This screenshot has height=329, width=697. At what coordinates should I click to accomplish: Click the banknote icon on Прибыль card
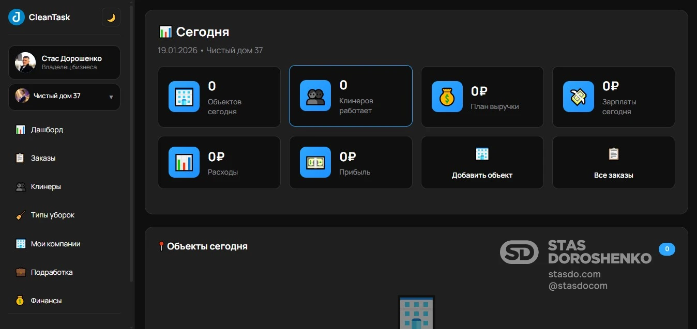tap(315, 162)
